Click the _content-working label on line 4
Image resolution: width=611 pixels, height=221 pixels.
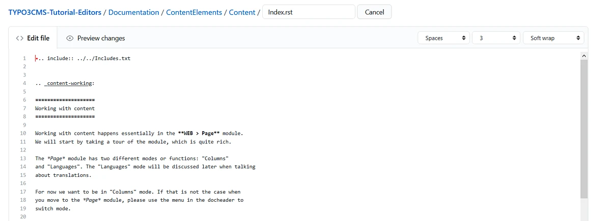[x=70, y=83]
